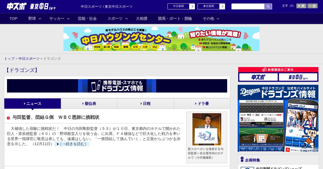The image size is (323, 169).
Task: Click the search magnifier button
Action: pyautogui.click(x=268, y=6)
